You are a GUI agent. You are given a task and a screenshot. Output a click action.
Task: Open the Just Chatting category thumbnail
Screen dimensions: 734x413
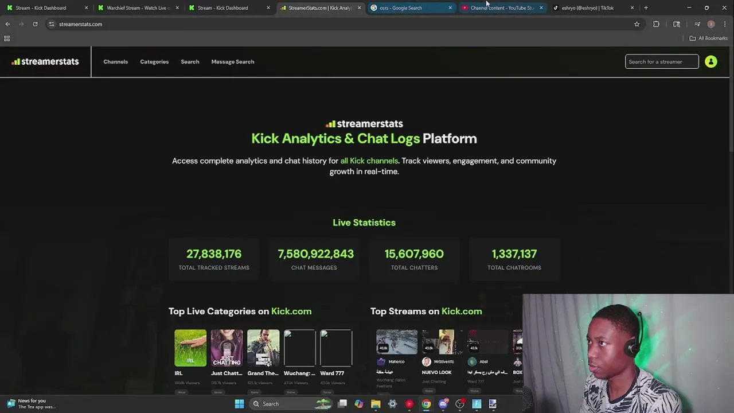pyautogui.click(x=227, y=348)
